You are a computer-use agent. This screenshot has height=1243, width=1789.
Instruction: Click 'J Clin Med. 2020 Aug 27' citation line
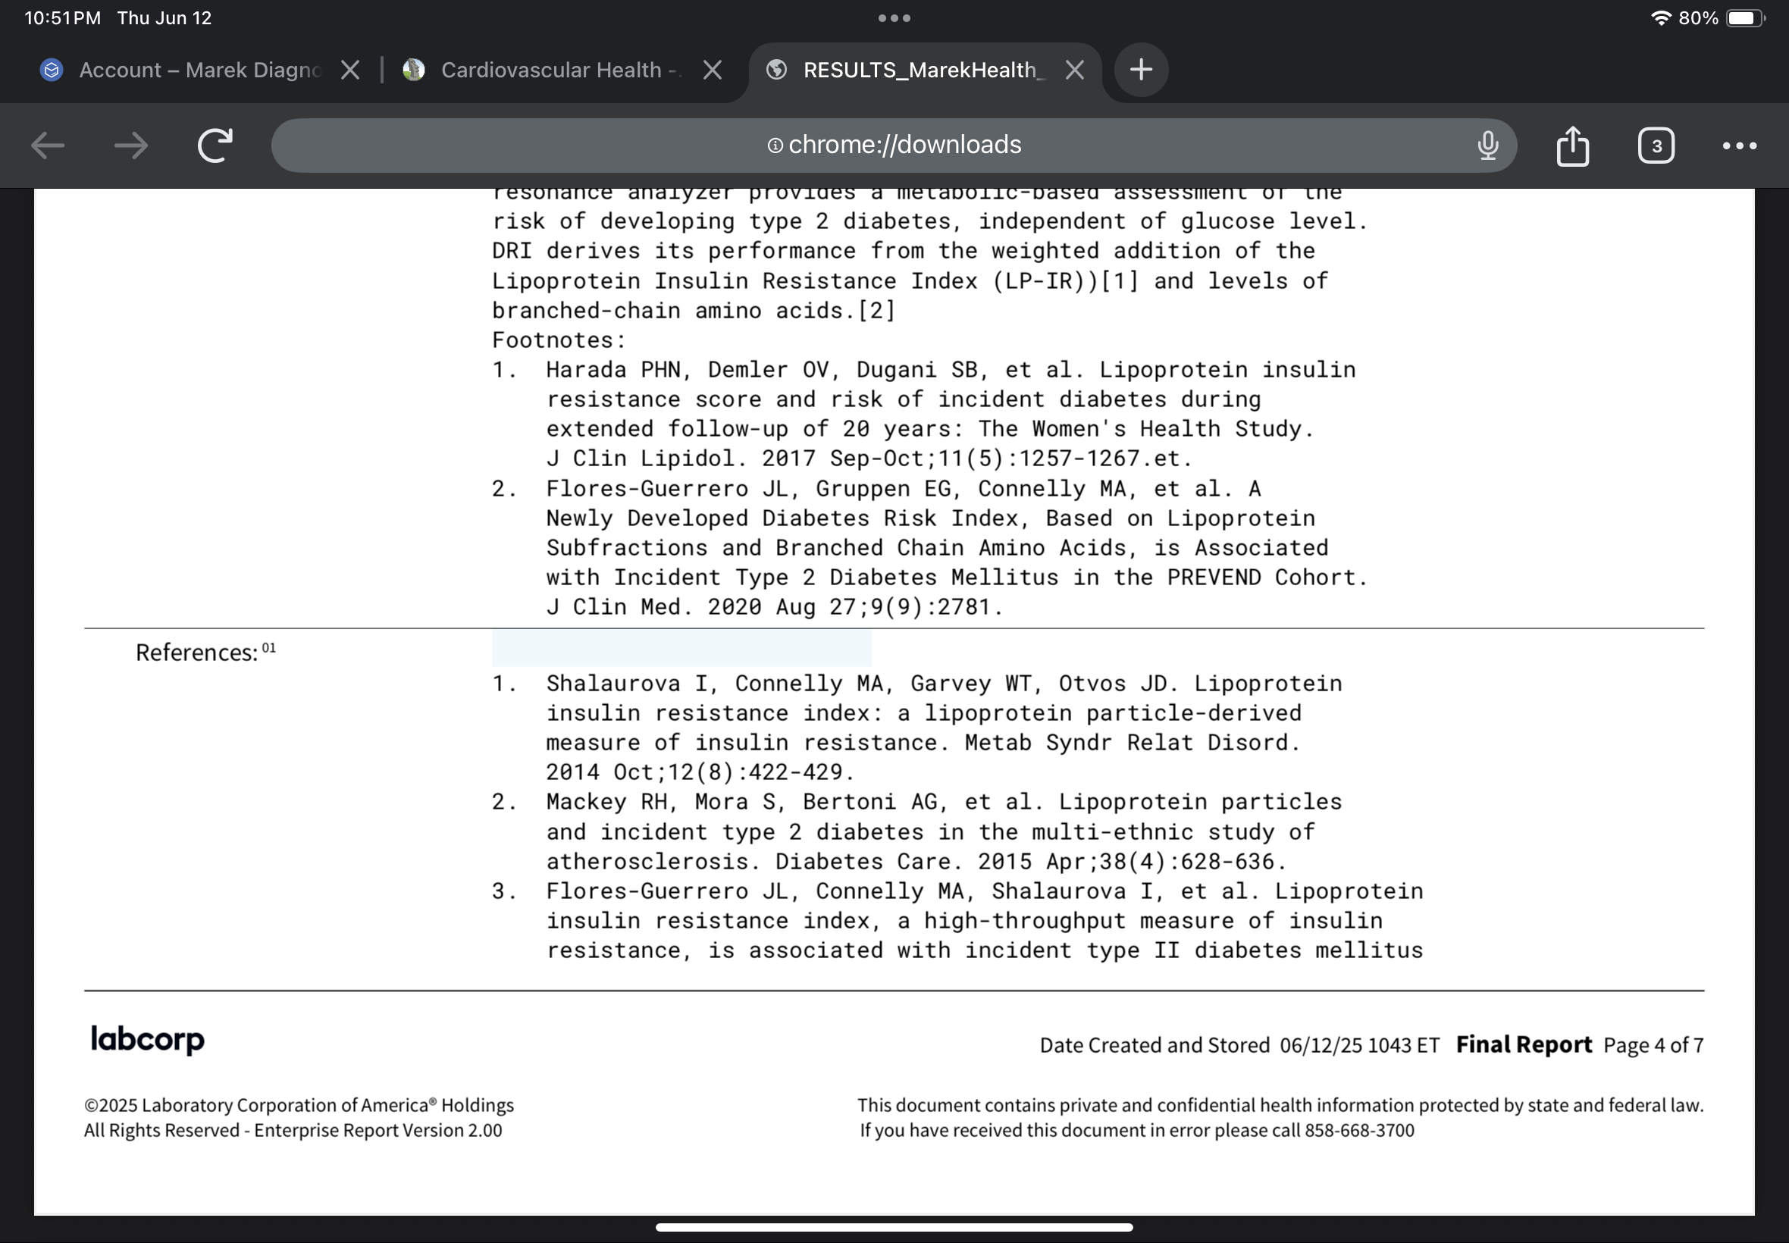coord(775,608)
